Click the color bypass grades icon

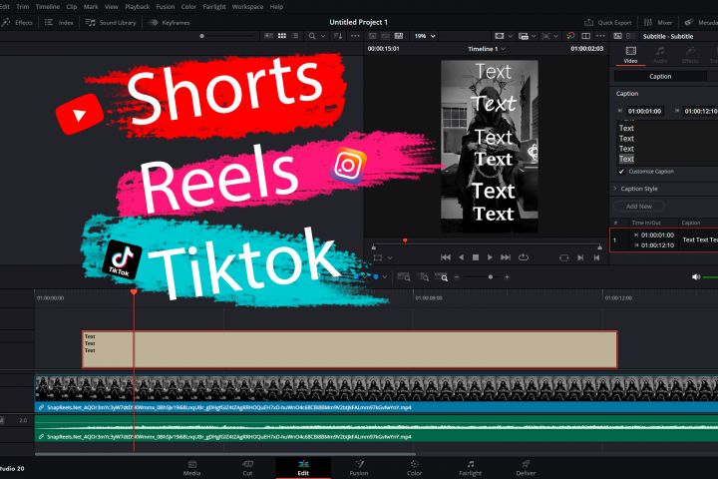pyautogui.click(x=570, y=36)
